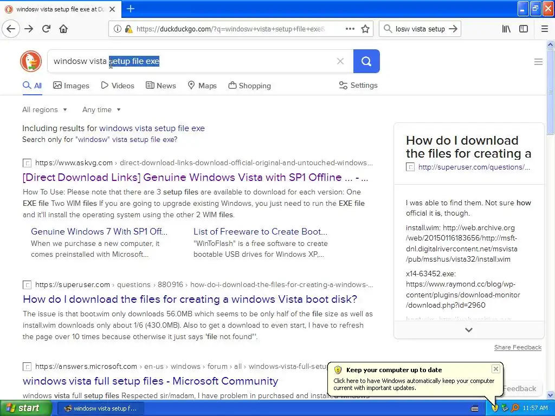Click the 'Share Feedback' link

click(x=518, y=347)
